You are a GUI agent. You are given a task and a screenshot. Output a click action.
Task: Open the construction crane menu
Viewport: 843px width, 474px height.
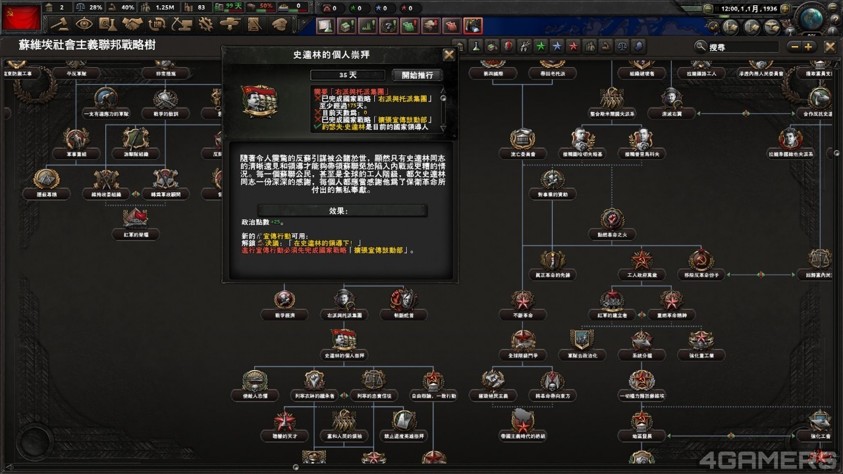click(x=181, y=24)
